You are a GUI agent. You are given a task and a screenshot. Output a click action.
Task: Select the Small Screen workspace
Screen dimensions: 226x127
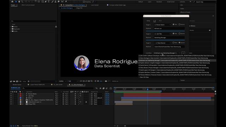click(171, 2)
